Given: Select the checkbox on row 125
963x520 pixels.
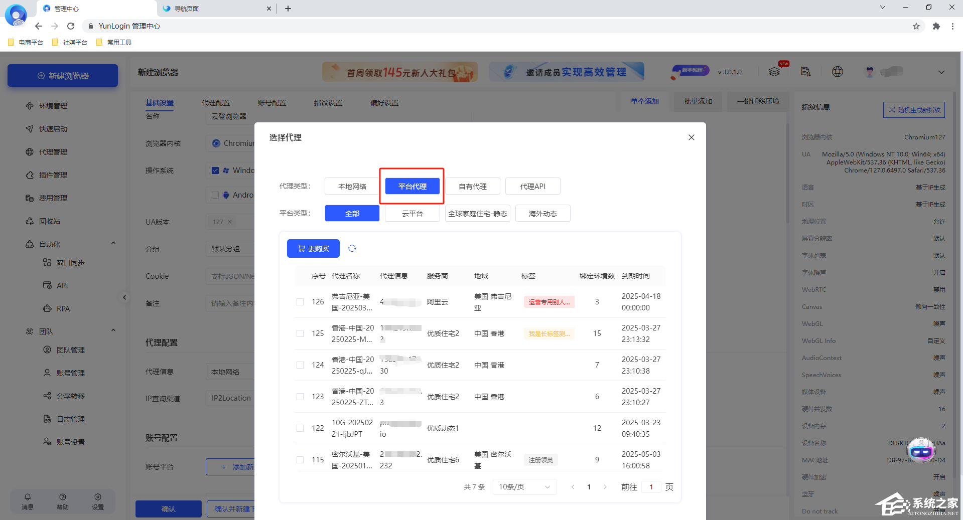Looking at the screenshot, I should pyautogui.click(x=300, y=333).
